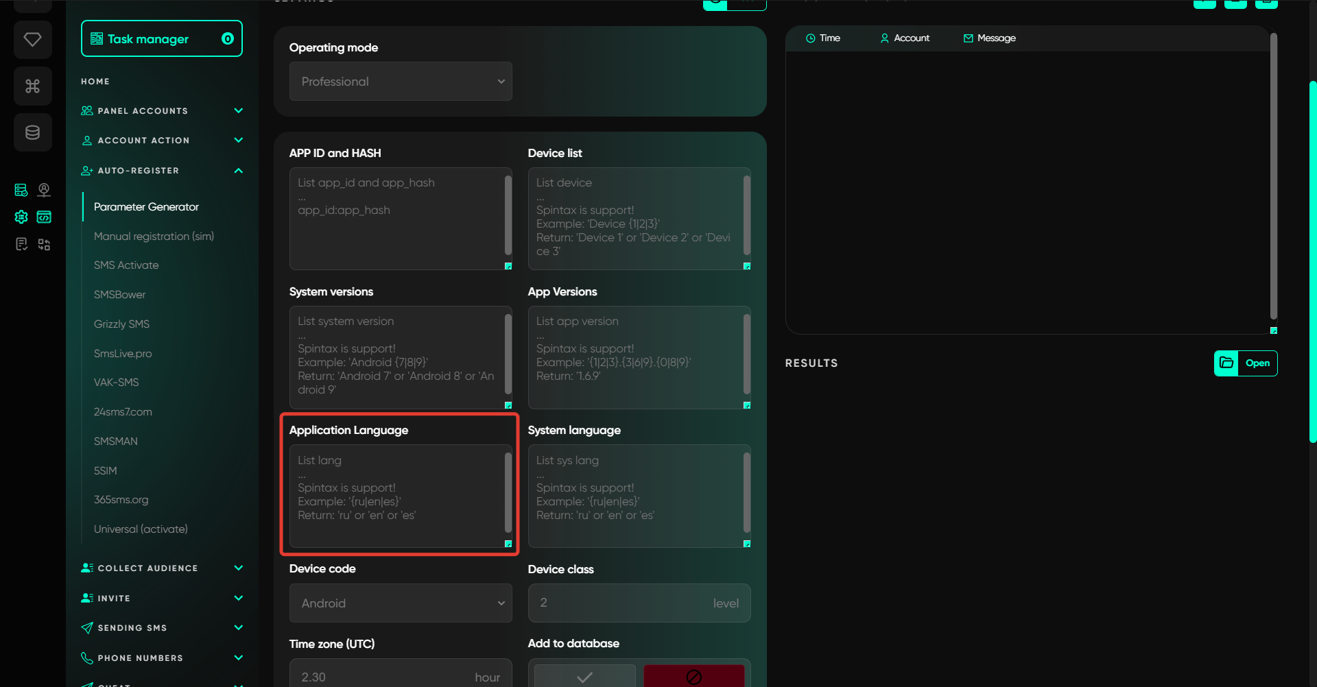Open the Operating mode dropdown
This screenshot has width=1317, height=687.
tap(401, 82)
